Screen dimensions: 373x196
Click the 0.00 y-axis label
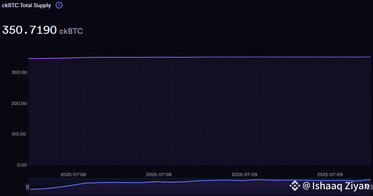pyautogui.click(x=22, y=165)
